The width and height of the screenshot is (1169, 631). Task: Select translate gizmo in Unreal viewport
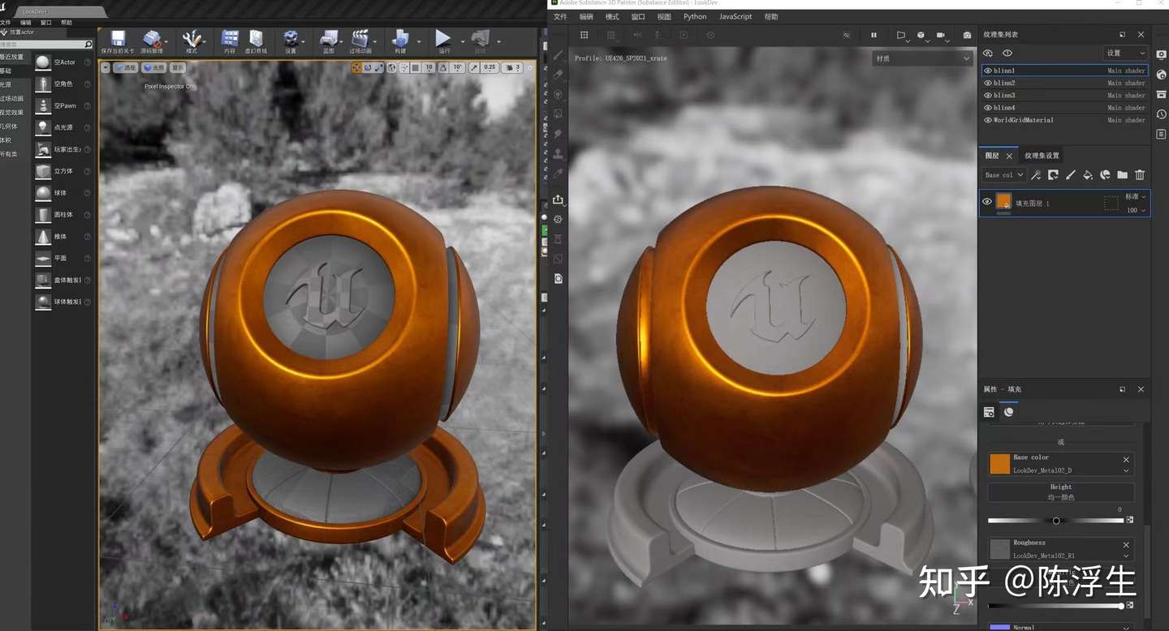click(x=357, y=67)
